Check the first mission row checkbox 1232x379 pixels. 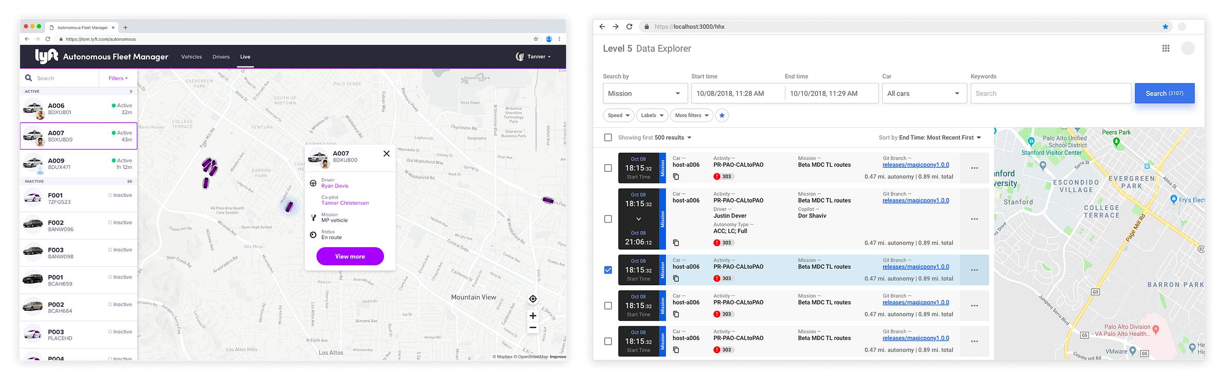pos(608,168)
